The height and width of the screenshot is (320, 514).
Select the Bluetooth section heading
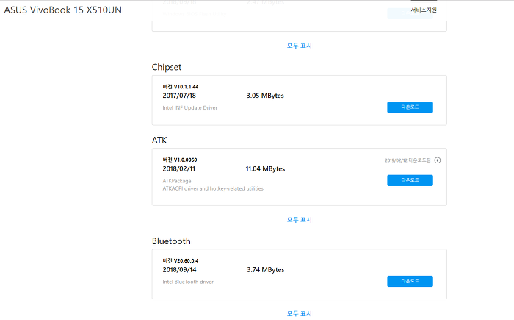[171, 241]
